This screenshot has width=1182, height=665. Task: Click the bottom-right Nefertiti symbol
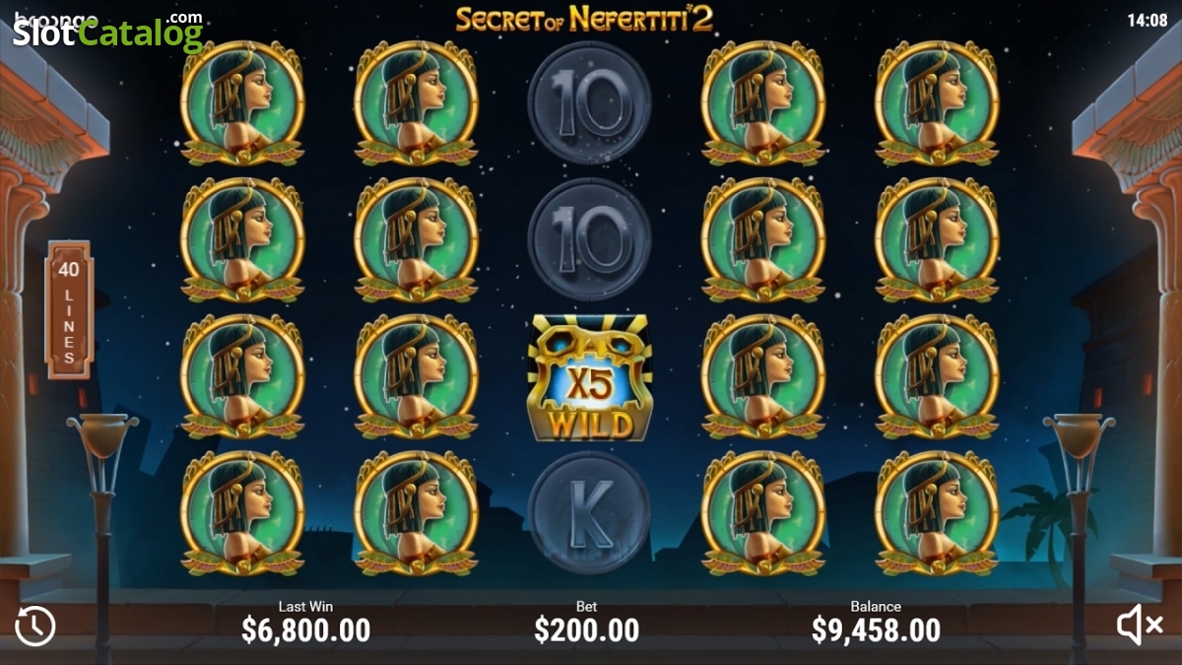[x=937, y=513]
